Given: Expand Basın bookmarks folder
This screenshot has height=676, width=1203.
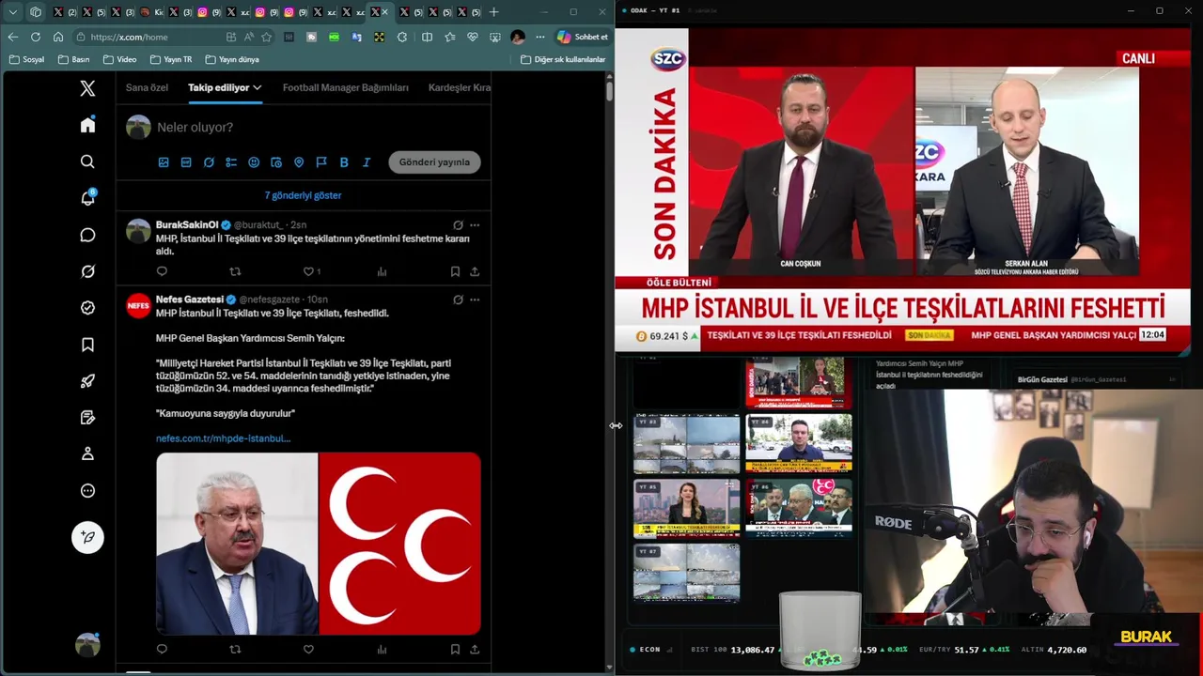Looking at the screenshot, I should pyautogui.click(x=73, y=59).
